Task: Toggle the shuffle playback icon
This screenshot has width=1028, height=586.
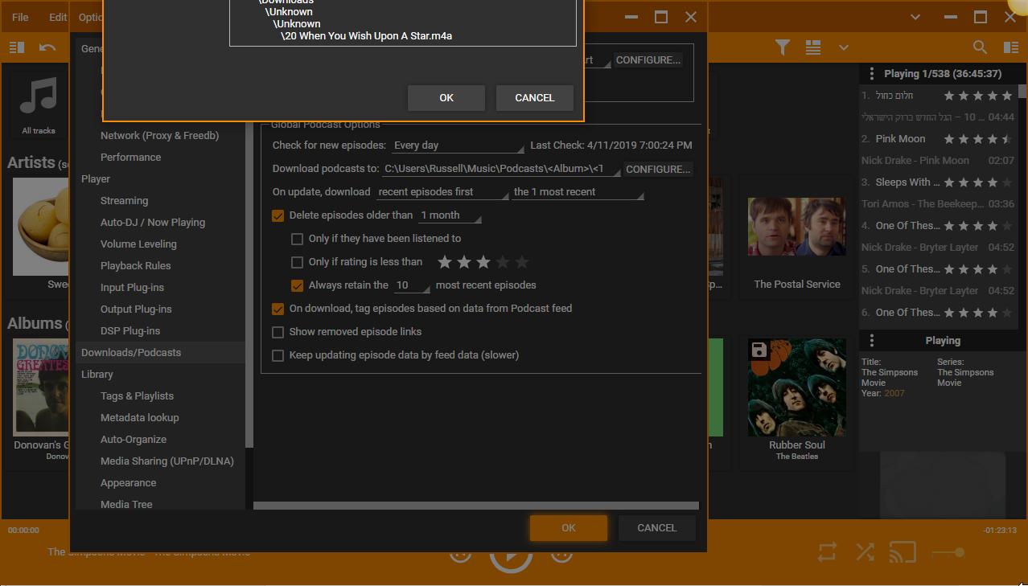Action: [866, 552]
